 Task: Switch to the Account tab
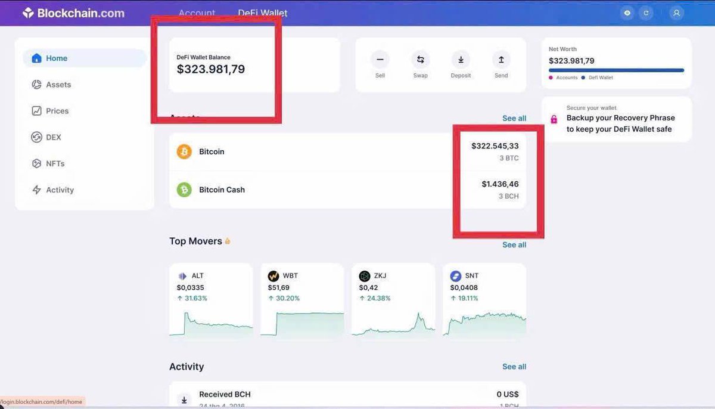coord(197,13)
